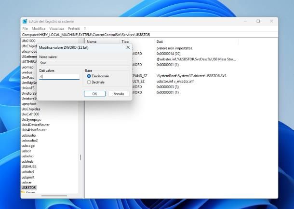
Task: Click the Nome valore field showing Start
Action: 84,63
